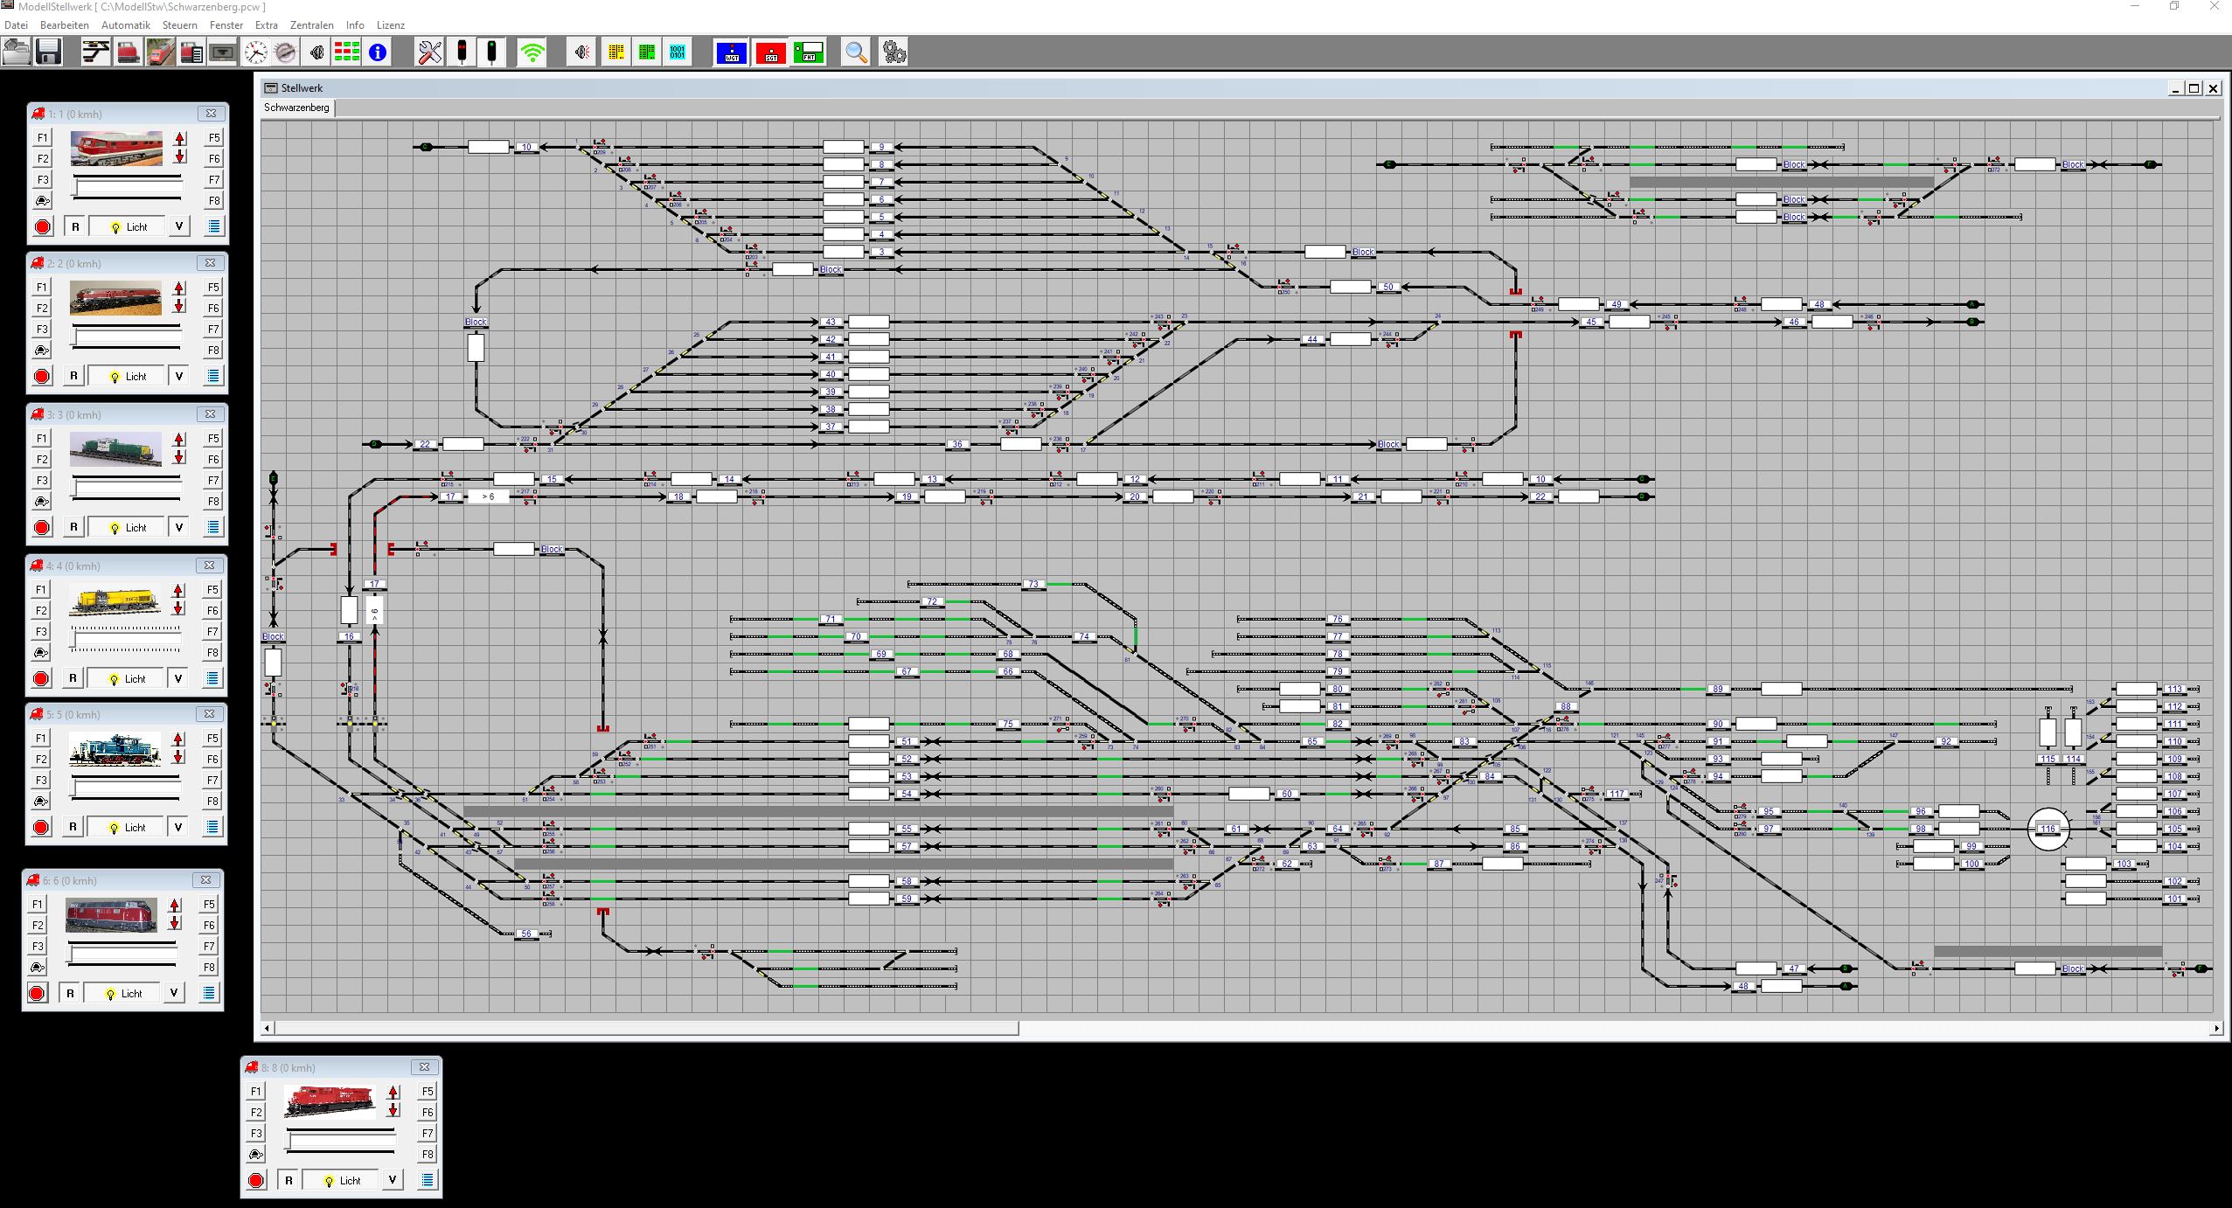2232x1208 pixels.
Task: Open the Bearbeiten menu
Action: (x=65, y=25)
